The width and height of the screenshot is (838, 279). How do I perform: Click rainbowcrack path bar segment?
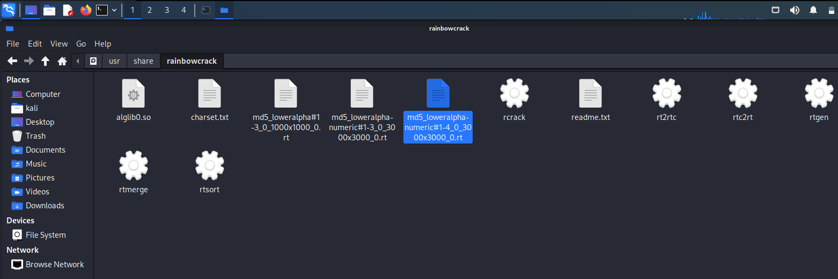192,61
